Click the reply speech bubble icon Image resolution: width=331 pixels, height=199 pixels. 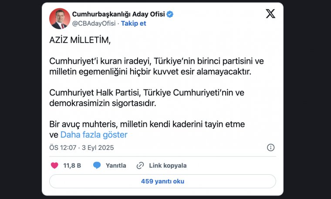[97, 166]
